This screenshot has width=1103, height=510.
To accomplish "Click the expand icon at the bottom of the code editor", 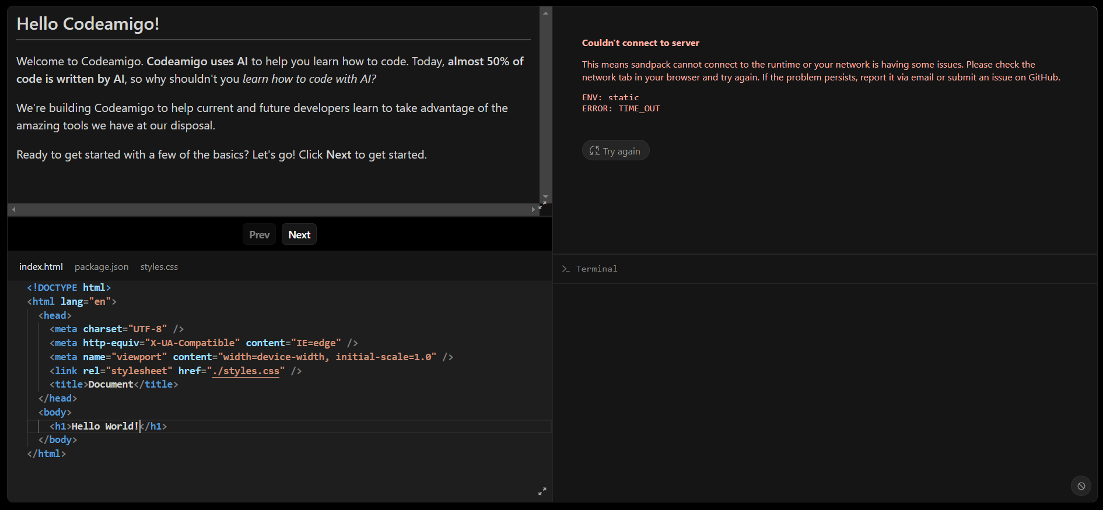I will pos(542,491).
